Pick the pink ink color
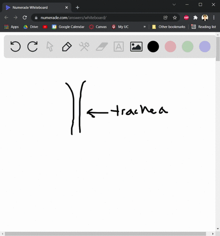 [x=170, y=47]
